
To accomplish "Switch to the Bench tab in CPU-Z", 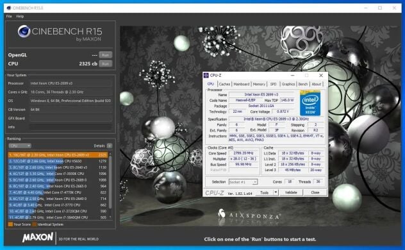I will pyautogui.click(x=303, y=84).
